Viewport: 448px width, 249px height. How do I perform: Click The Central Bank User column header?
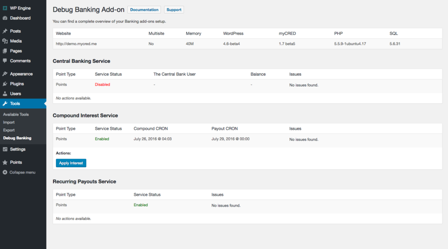[x=175, y=74]
